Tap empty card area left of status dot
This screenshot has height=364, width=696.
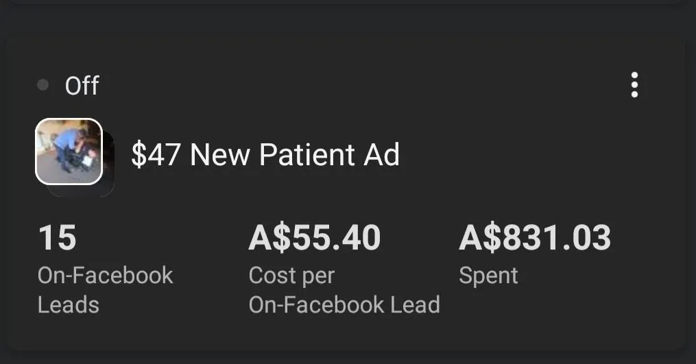[21, 85]
